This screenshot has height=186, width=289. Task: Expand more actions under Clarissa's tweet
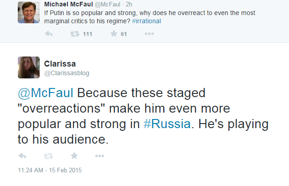pyautogui.click(x=99, y=156)
